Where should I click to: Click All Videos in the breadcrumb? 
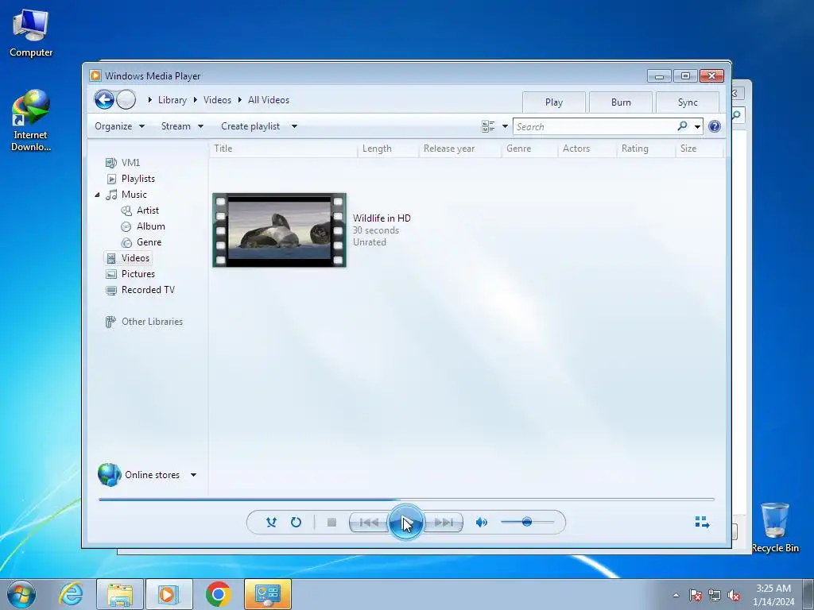coord(269,100)
